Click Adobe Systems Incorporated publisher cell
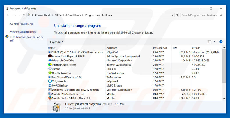Screen dimensions: 230x118 coord(123,56)
